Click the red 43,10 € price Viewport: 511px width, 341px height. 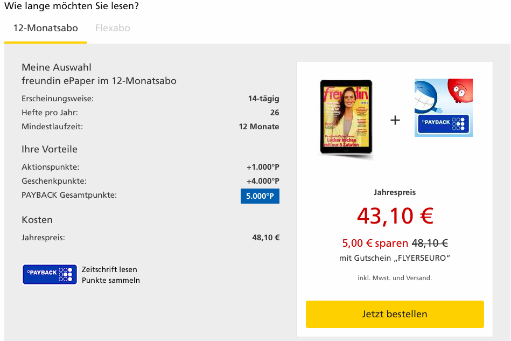395,216
